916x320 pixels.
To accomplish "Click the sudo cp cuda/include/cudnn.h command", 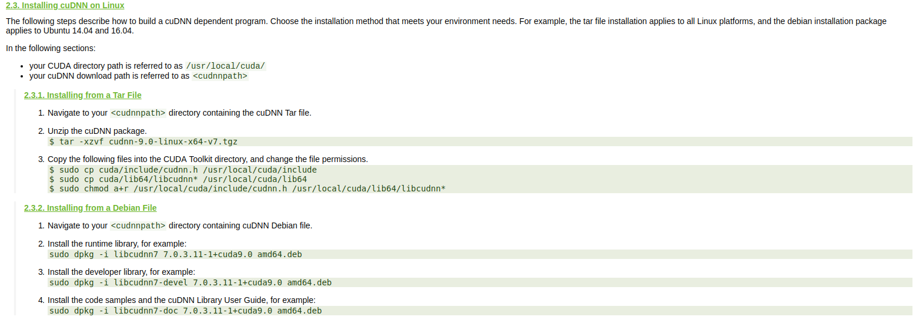I will pos(183,170).
